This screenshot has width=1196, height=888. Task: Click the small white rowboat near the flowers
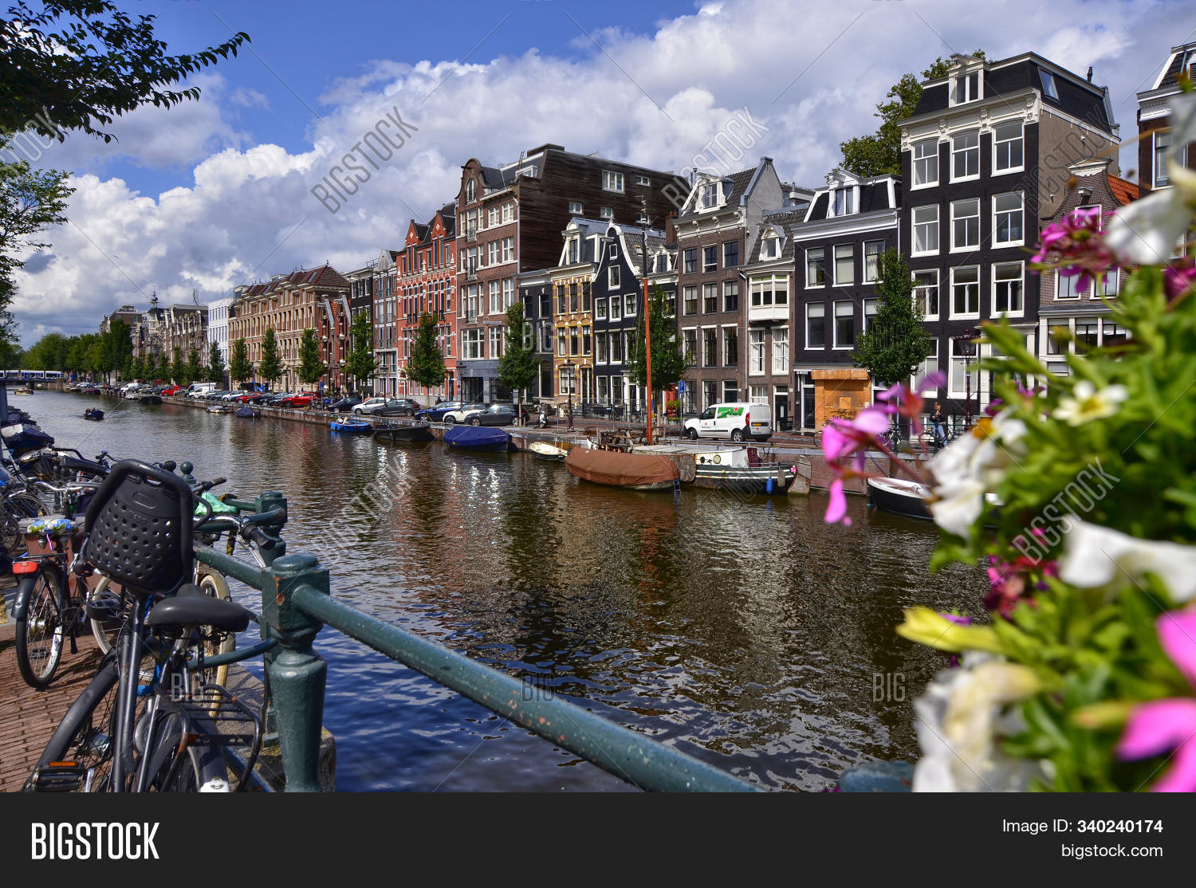point(901,497)
